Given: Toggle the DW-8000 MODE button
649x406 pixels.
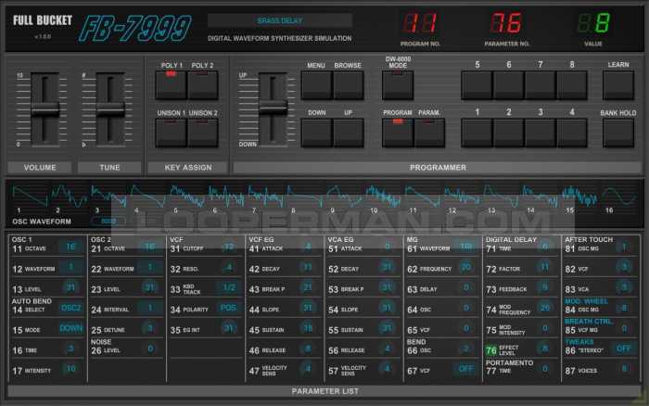Looking at the screenshot, I should point(397,85).
